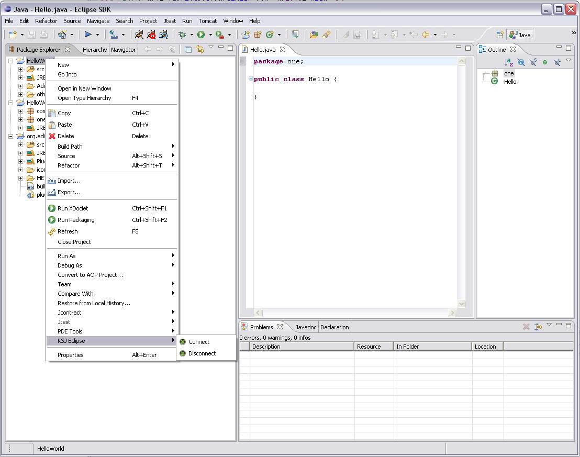Viewport: 580px width, 457px height.
Task: Close the Hello.java editor tab
Action: pos(283,49)
